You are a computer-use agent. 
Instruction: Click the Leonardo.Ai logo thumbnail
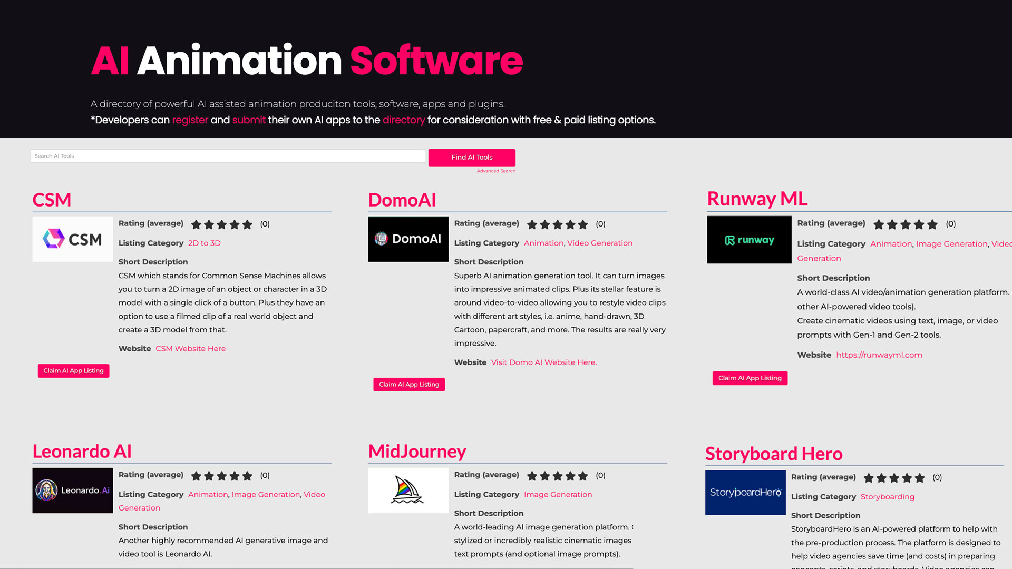pos(72,490)
